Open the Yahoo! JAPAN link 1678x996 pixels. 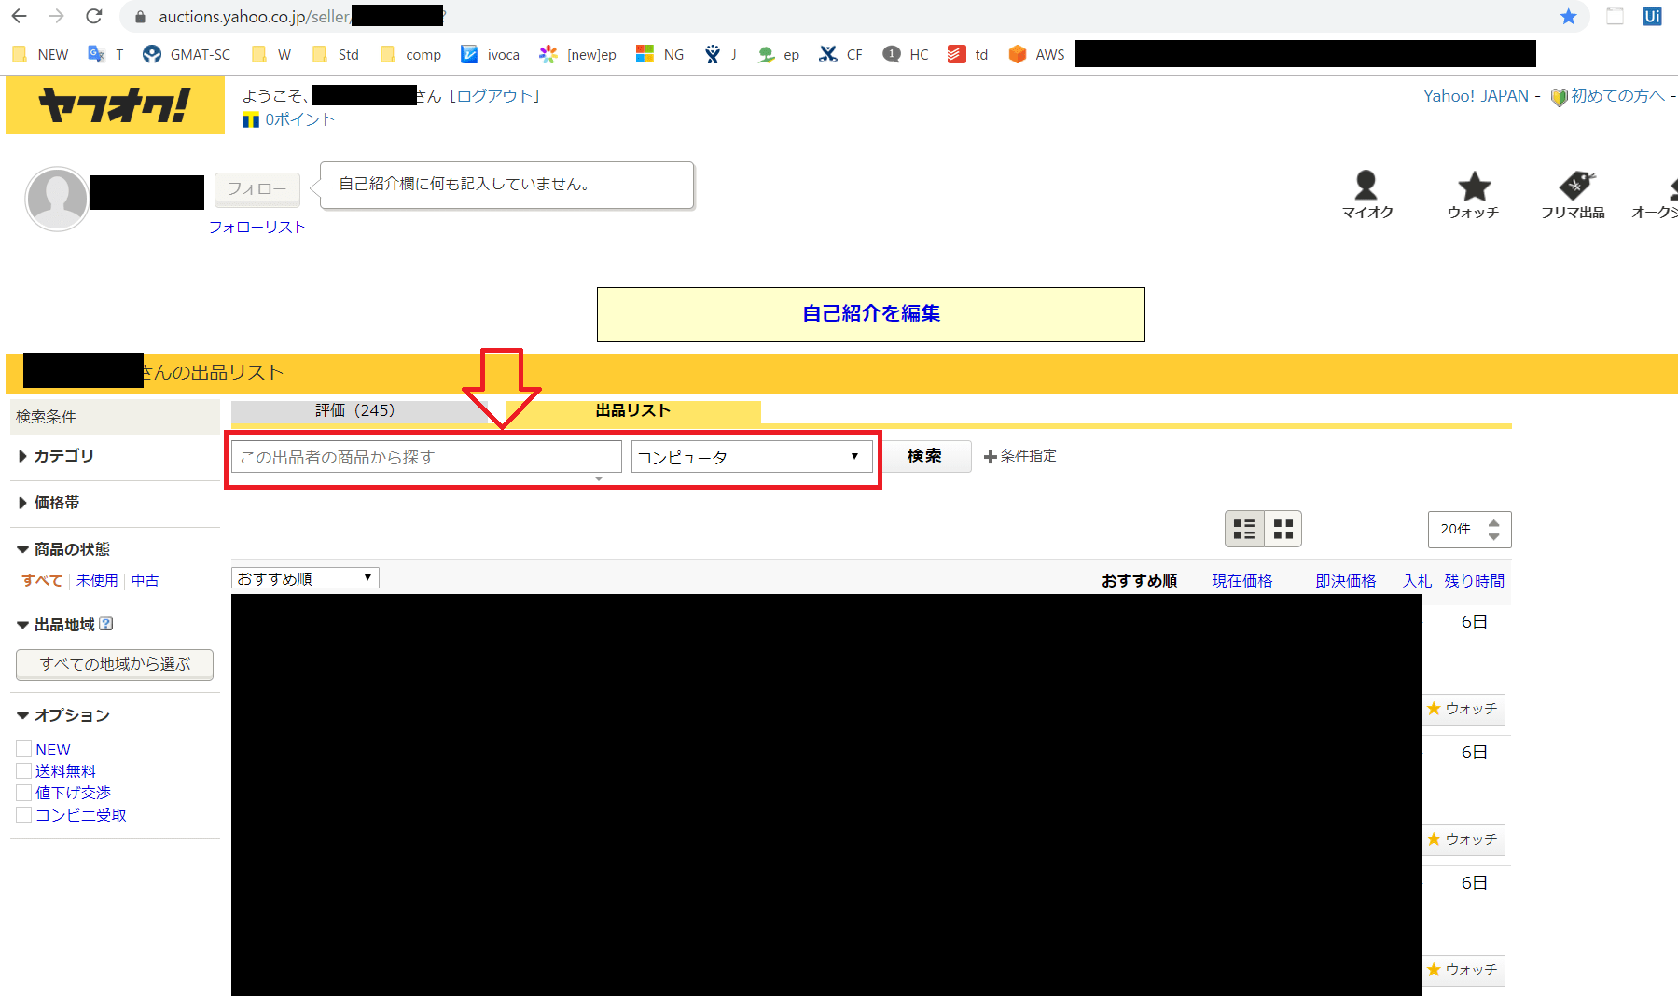coord(1476,95)
